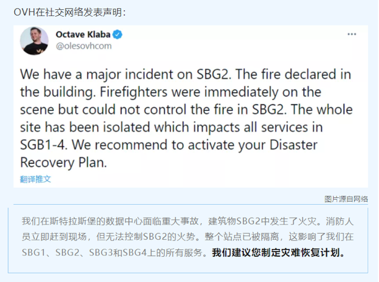Click the translation line starting 我们在斯特拉斯堡

[x=186, y=221]
